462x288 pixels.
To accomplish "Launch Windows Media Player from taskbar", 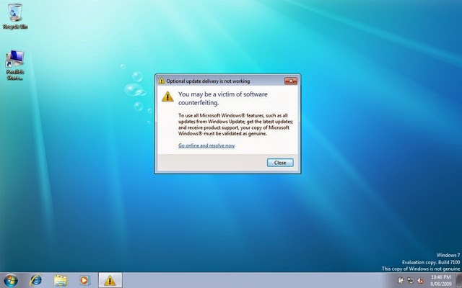I will (x=84, y=280).
